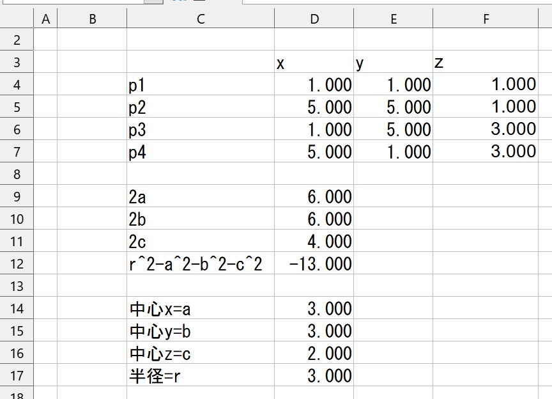Click p2's z value 1.000
The image size is (552, 399).
click(486, 106)
